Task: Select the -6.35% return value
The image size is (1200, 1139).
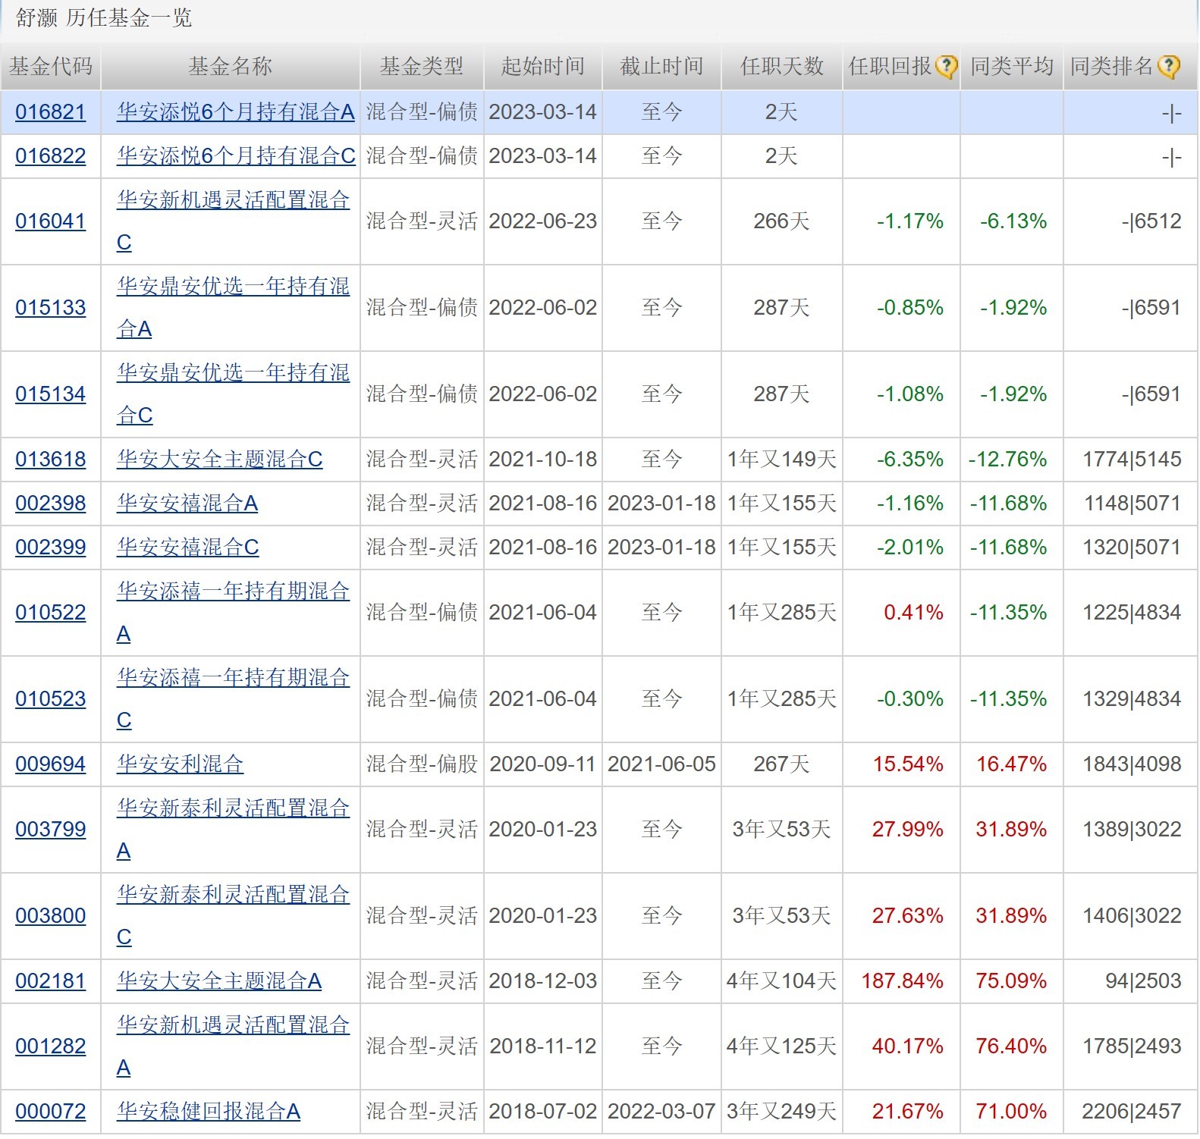Action: 910,460
